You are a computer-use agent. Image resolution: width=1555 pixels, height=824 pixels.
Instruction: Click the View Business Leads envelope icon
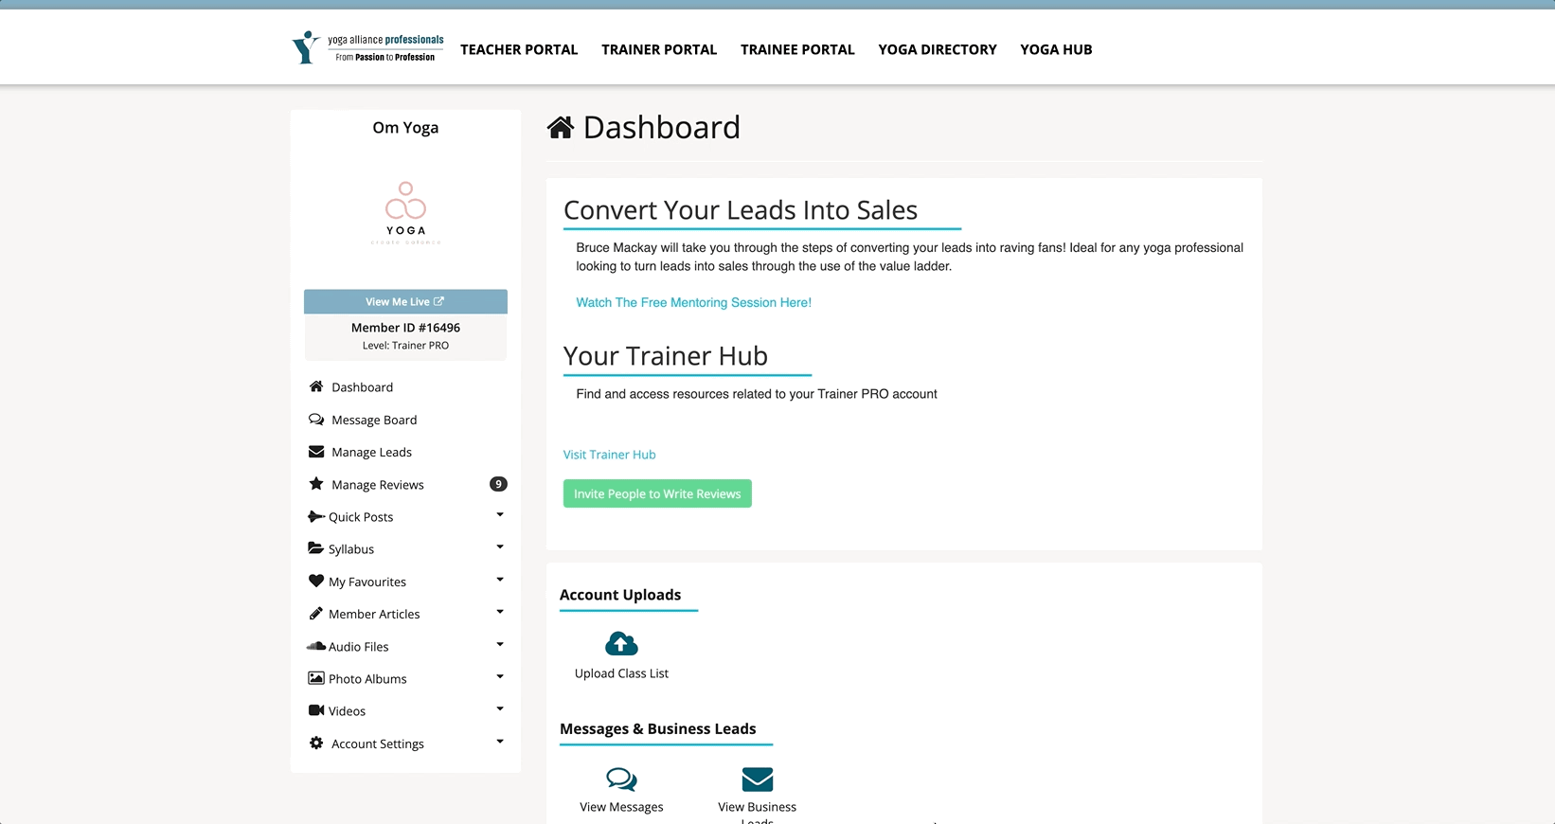point(757,779)
